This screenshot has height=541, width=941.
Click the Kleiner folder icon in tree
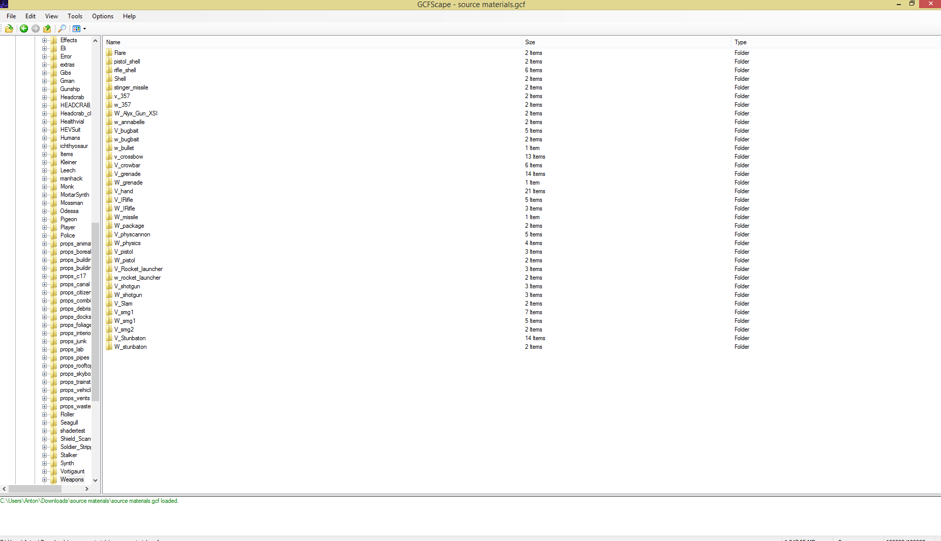coord(54,162)
